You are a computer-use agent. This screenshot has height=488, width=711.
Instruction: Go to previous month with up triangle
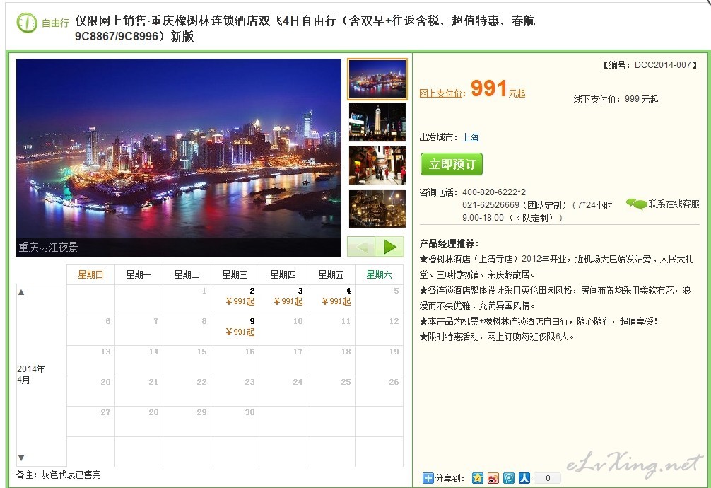[x=21, y=292]
